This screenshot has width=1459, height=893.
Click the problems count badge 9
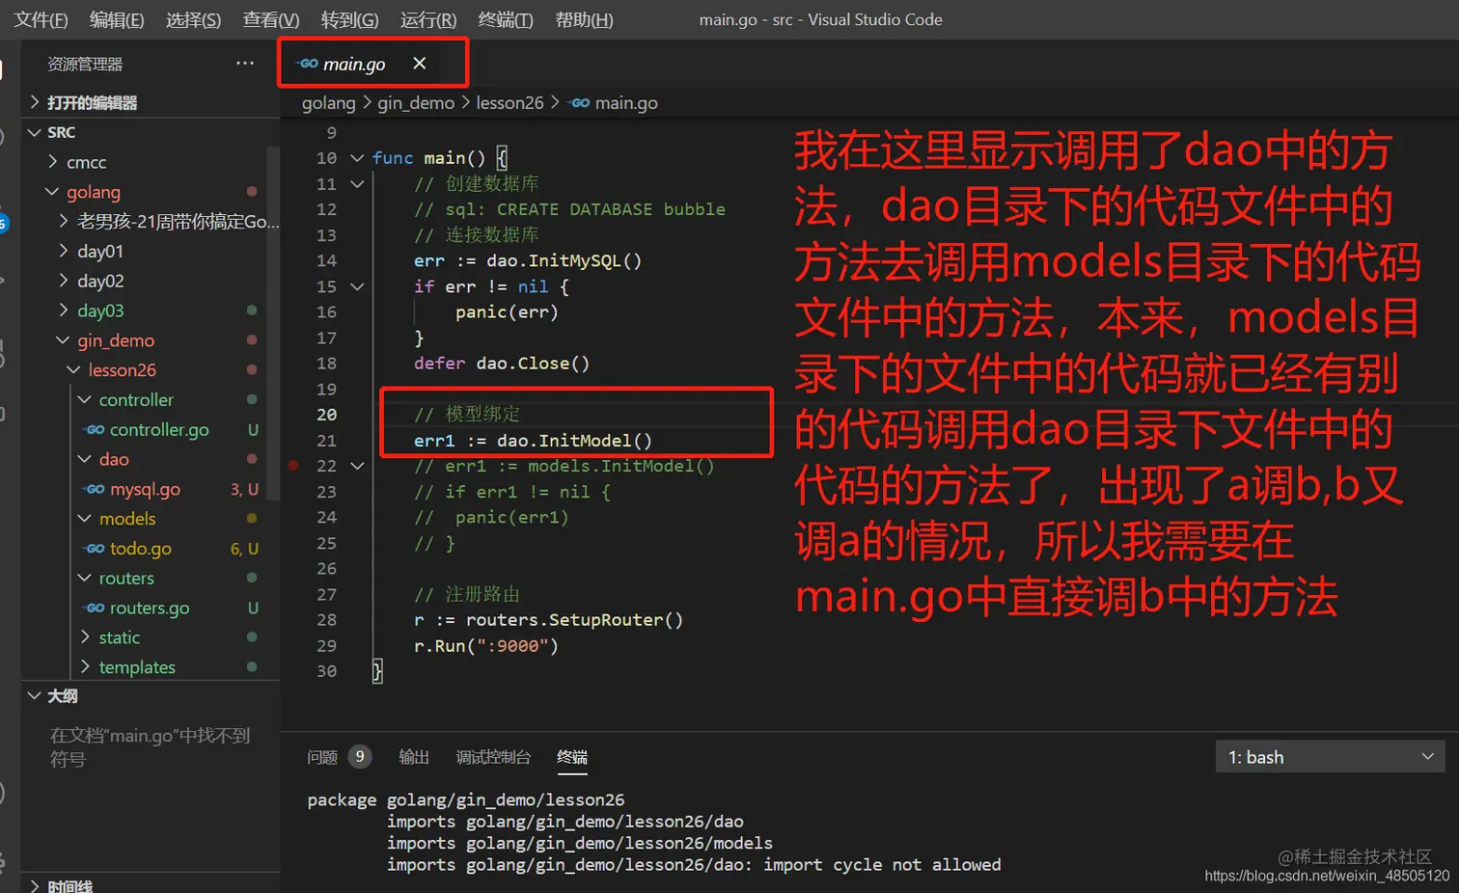360,757
